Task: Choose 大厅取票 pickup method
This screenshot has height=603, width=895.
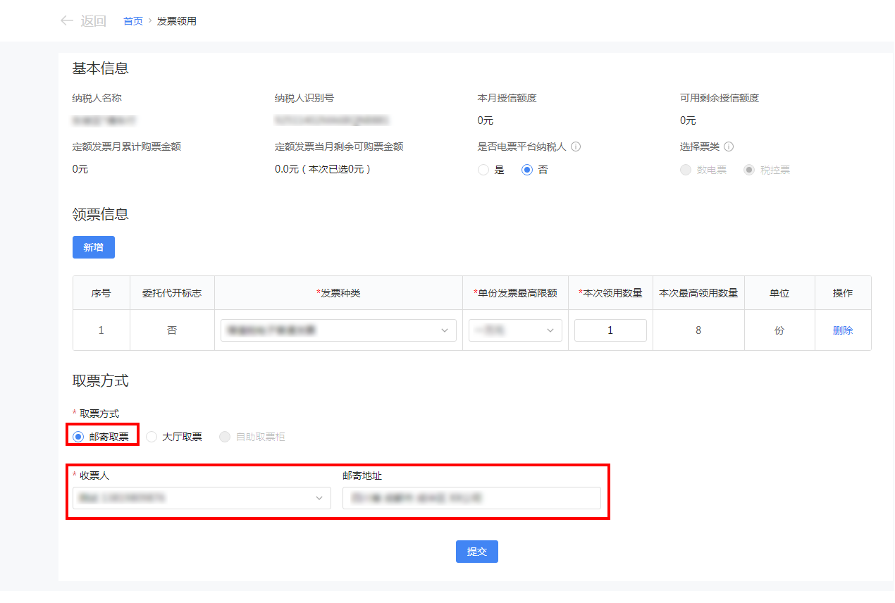Action: [152, 437]
